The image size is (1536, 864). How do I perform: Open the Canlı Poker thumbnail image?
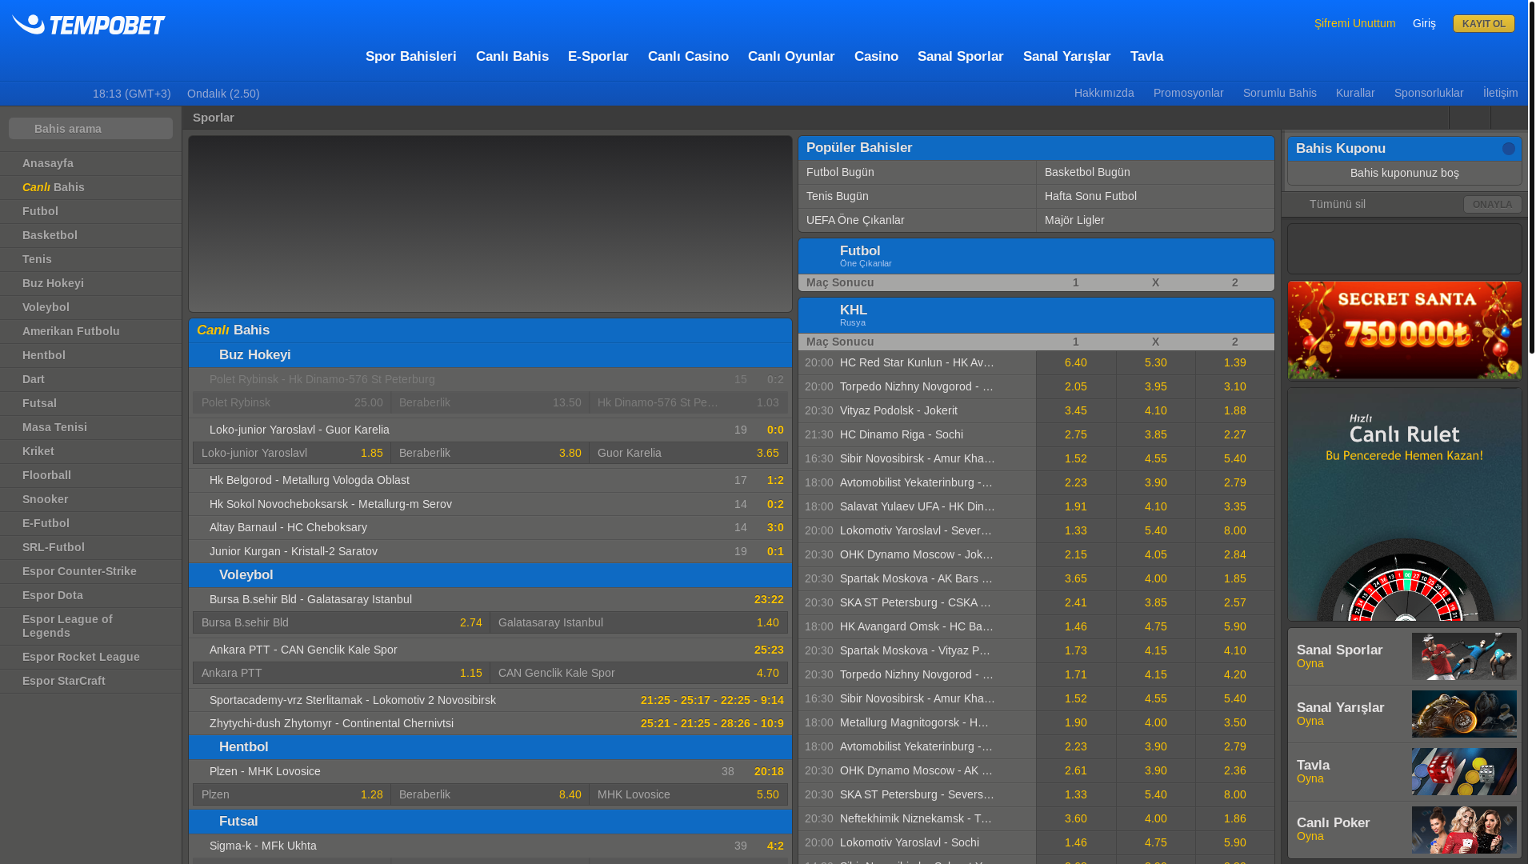pos(1464,830)
